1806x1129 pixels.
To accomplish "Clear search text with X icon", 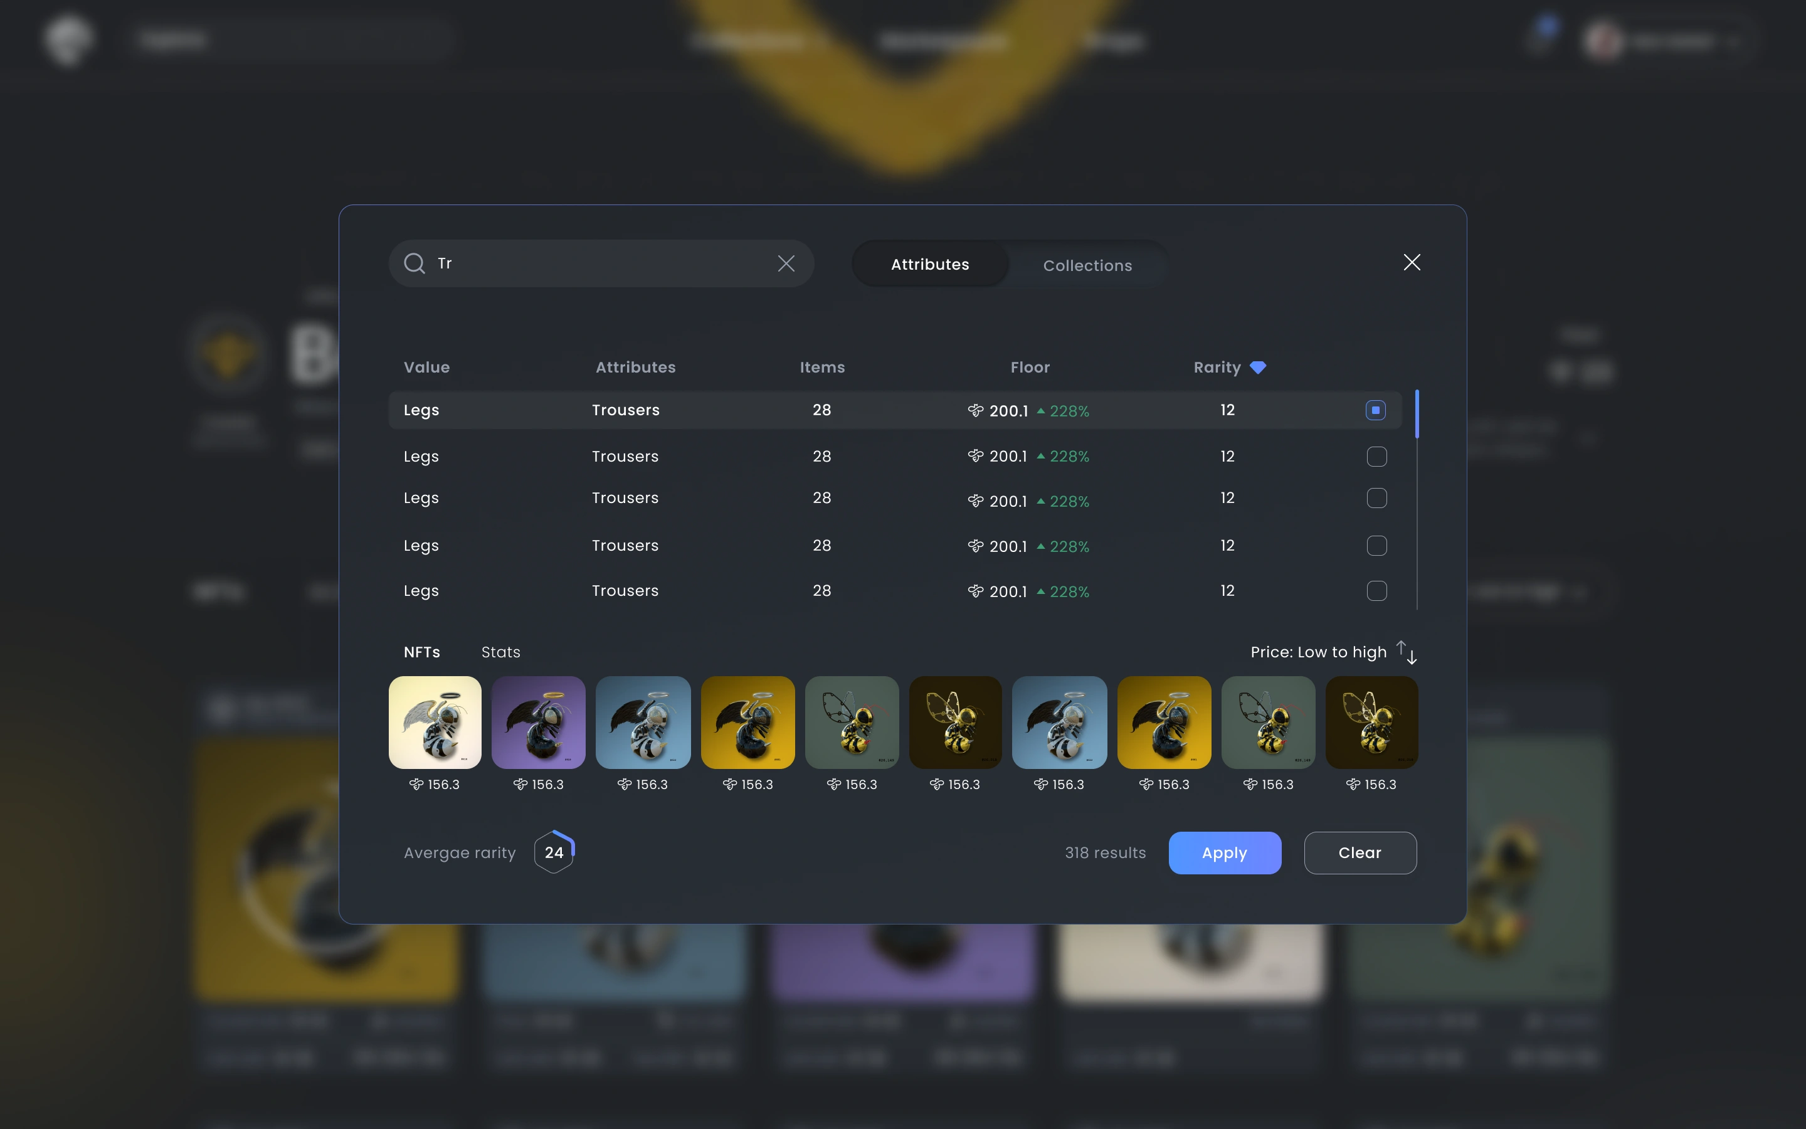I will coord(786,263).
